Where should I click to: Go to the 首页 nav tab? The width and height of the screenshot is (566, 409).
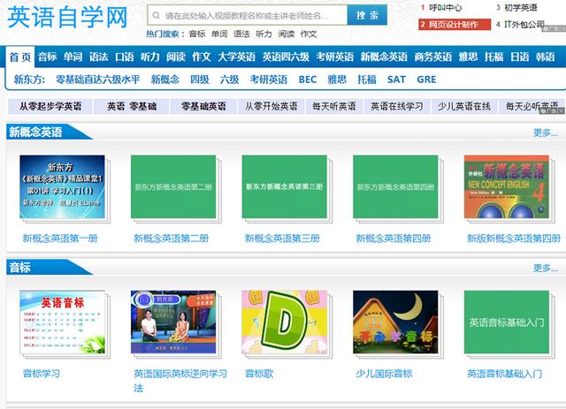point(20,57)
